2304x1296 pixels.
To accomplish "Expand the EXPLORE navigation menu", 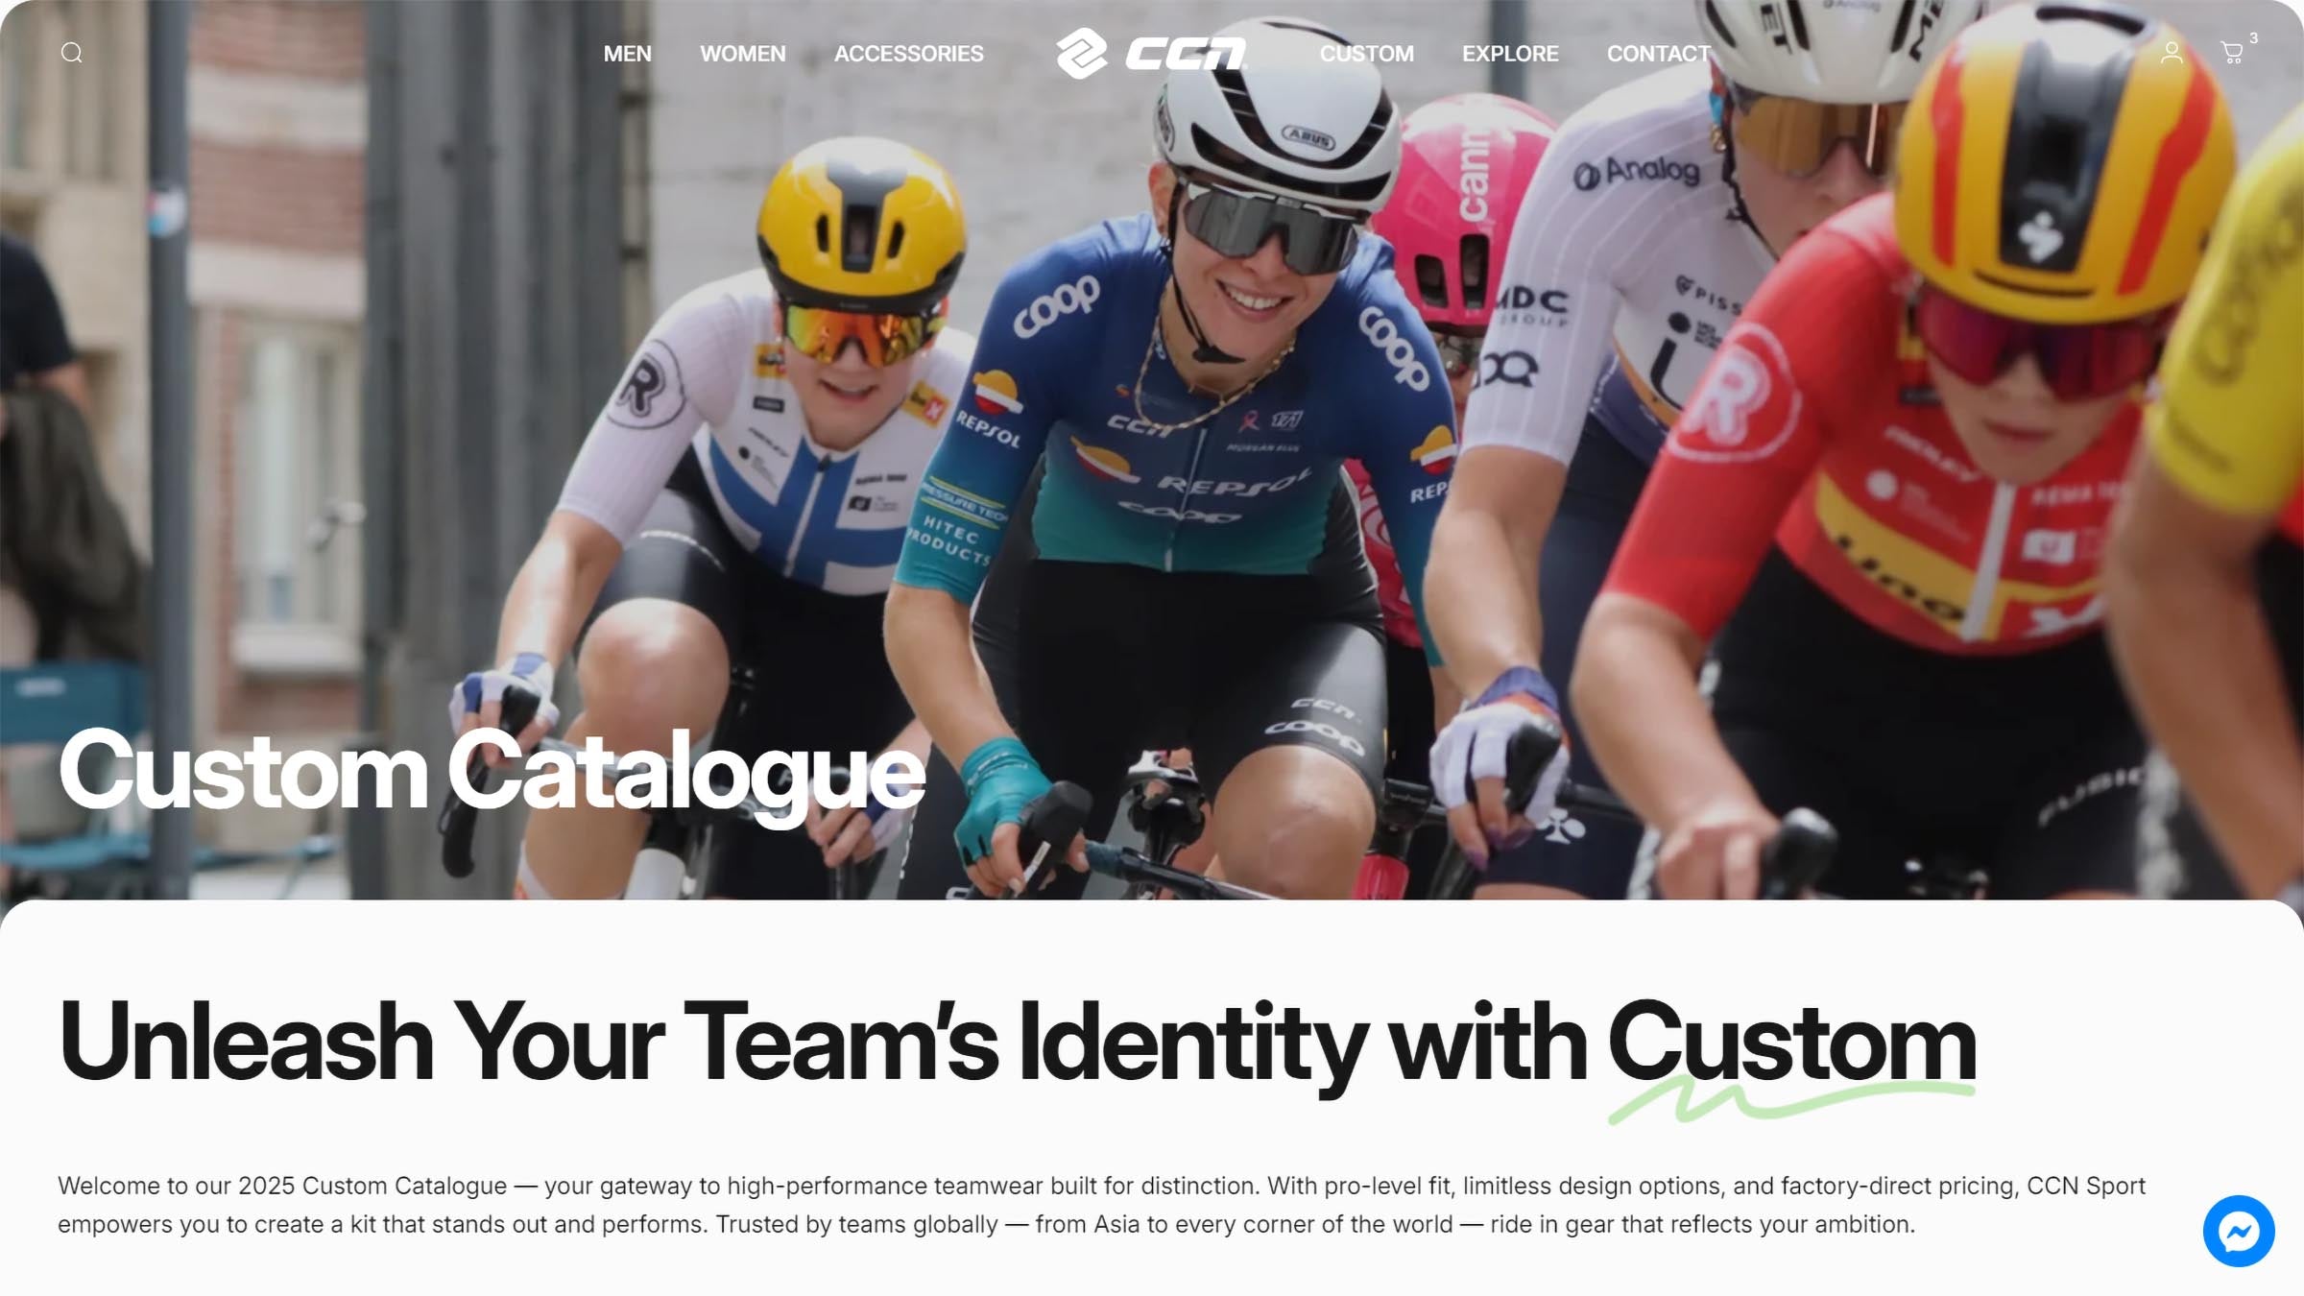I will pos(1510,54).
